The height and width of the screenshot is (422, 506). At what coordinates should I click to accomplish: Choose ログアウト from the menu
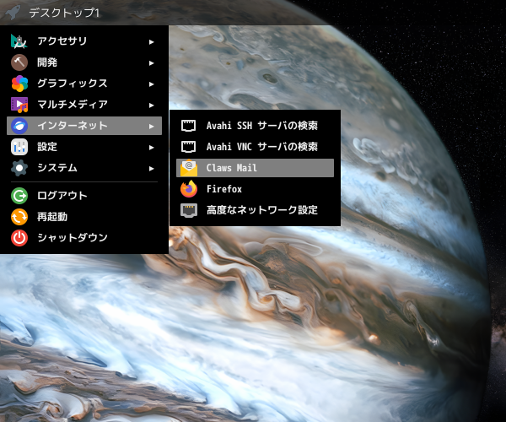[x=84, y=196]
